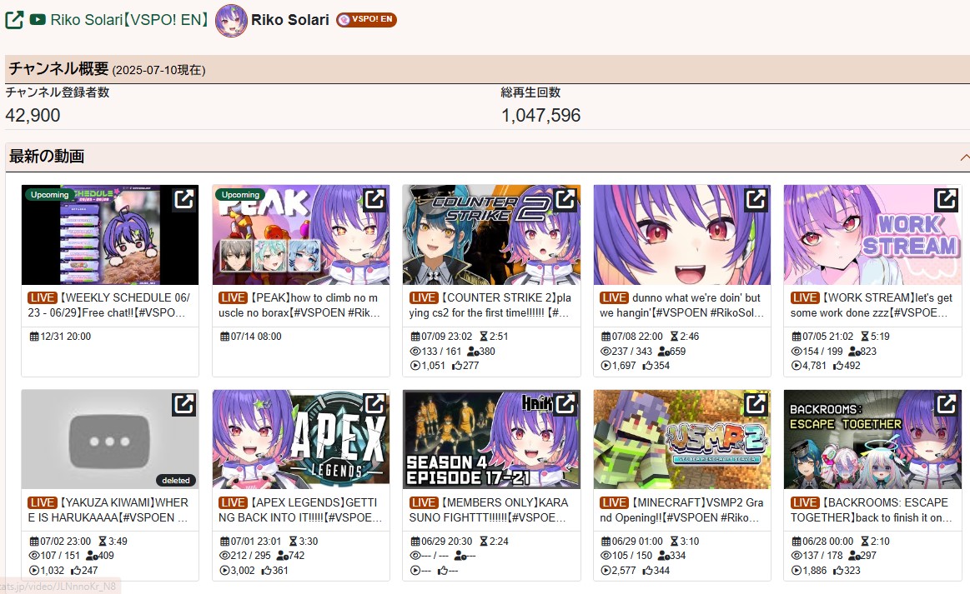Open the MEMBERS ONLY KARASUNO FIGHT video title
The height and width of the screenshot is (594, 970).
(x=489, y=510)
